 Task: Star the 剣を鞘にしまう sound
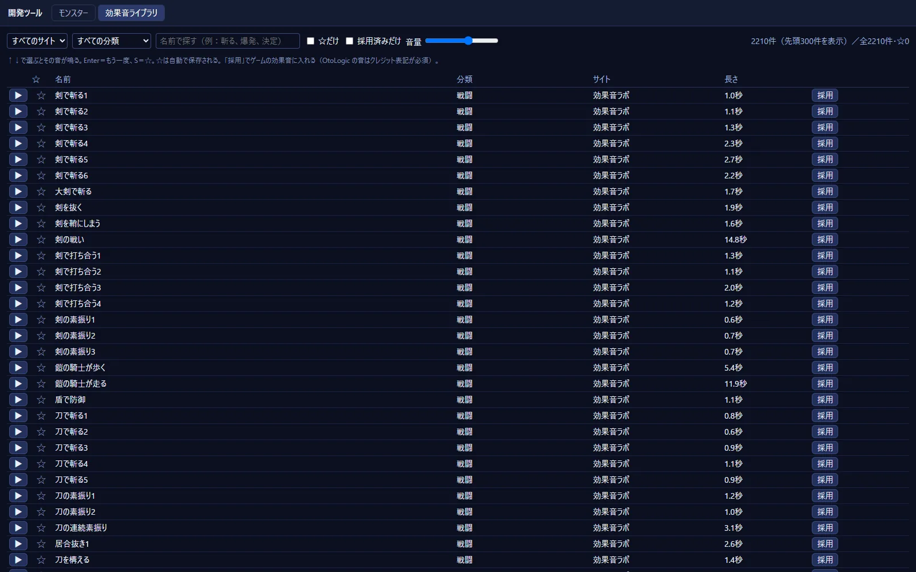pos(41,224)
